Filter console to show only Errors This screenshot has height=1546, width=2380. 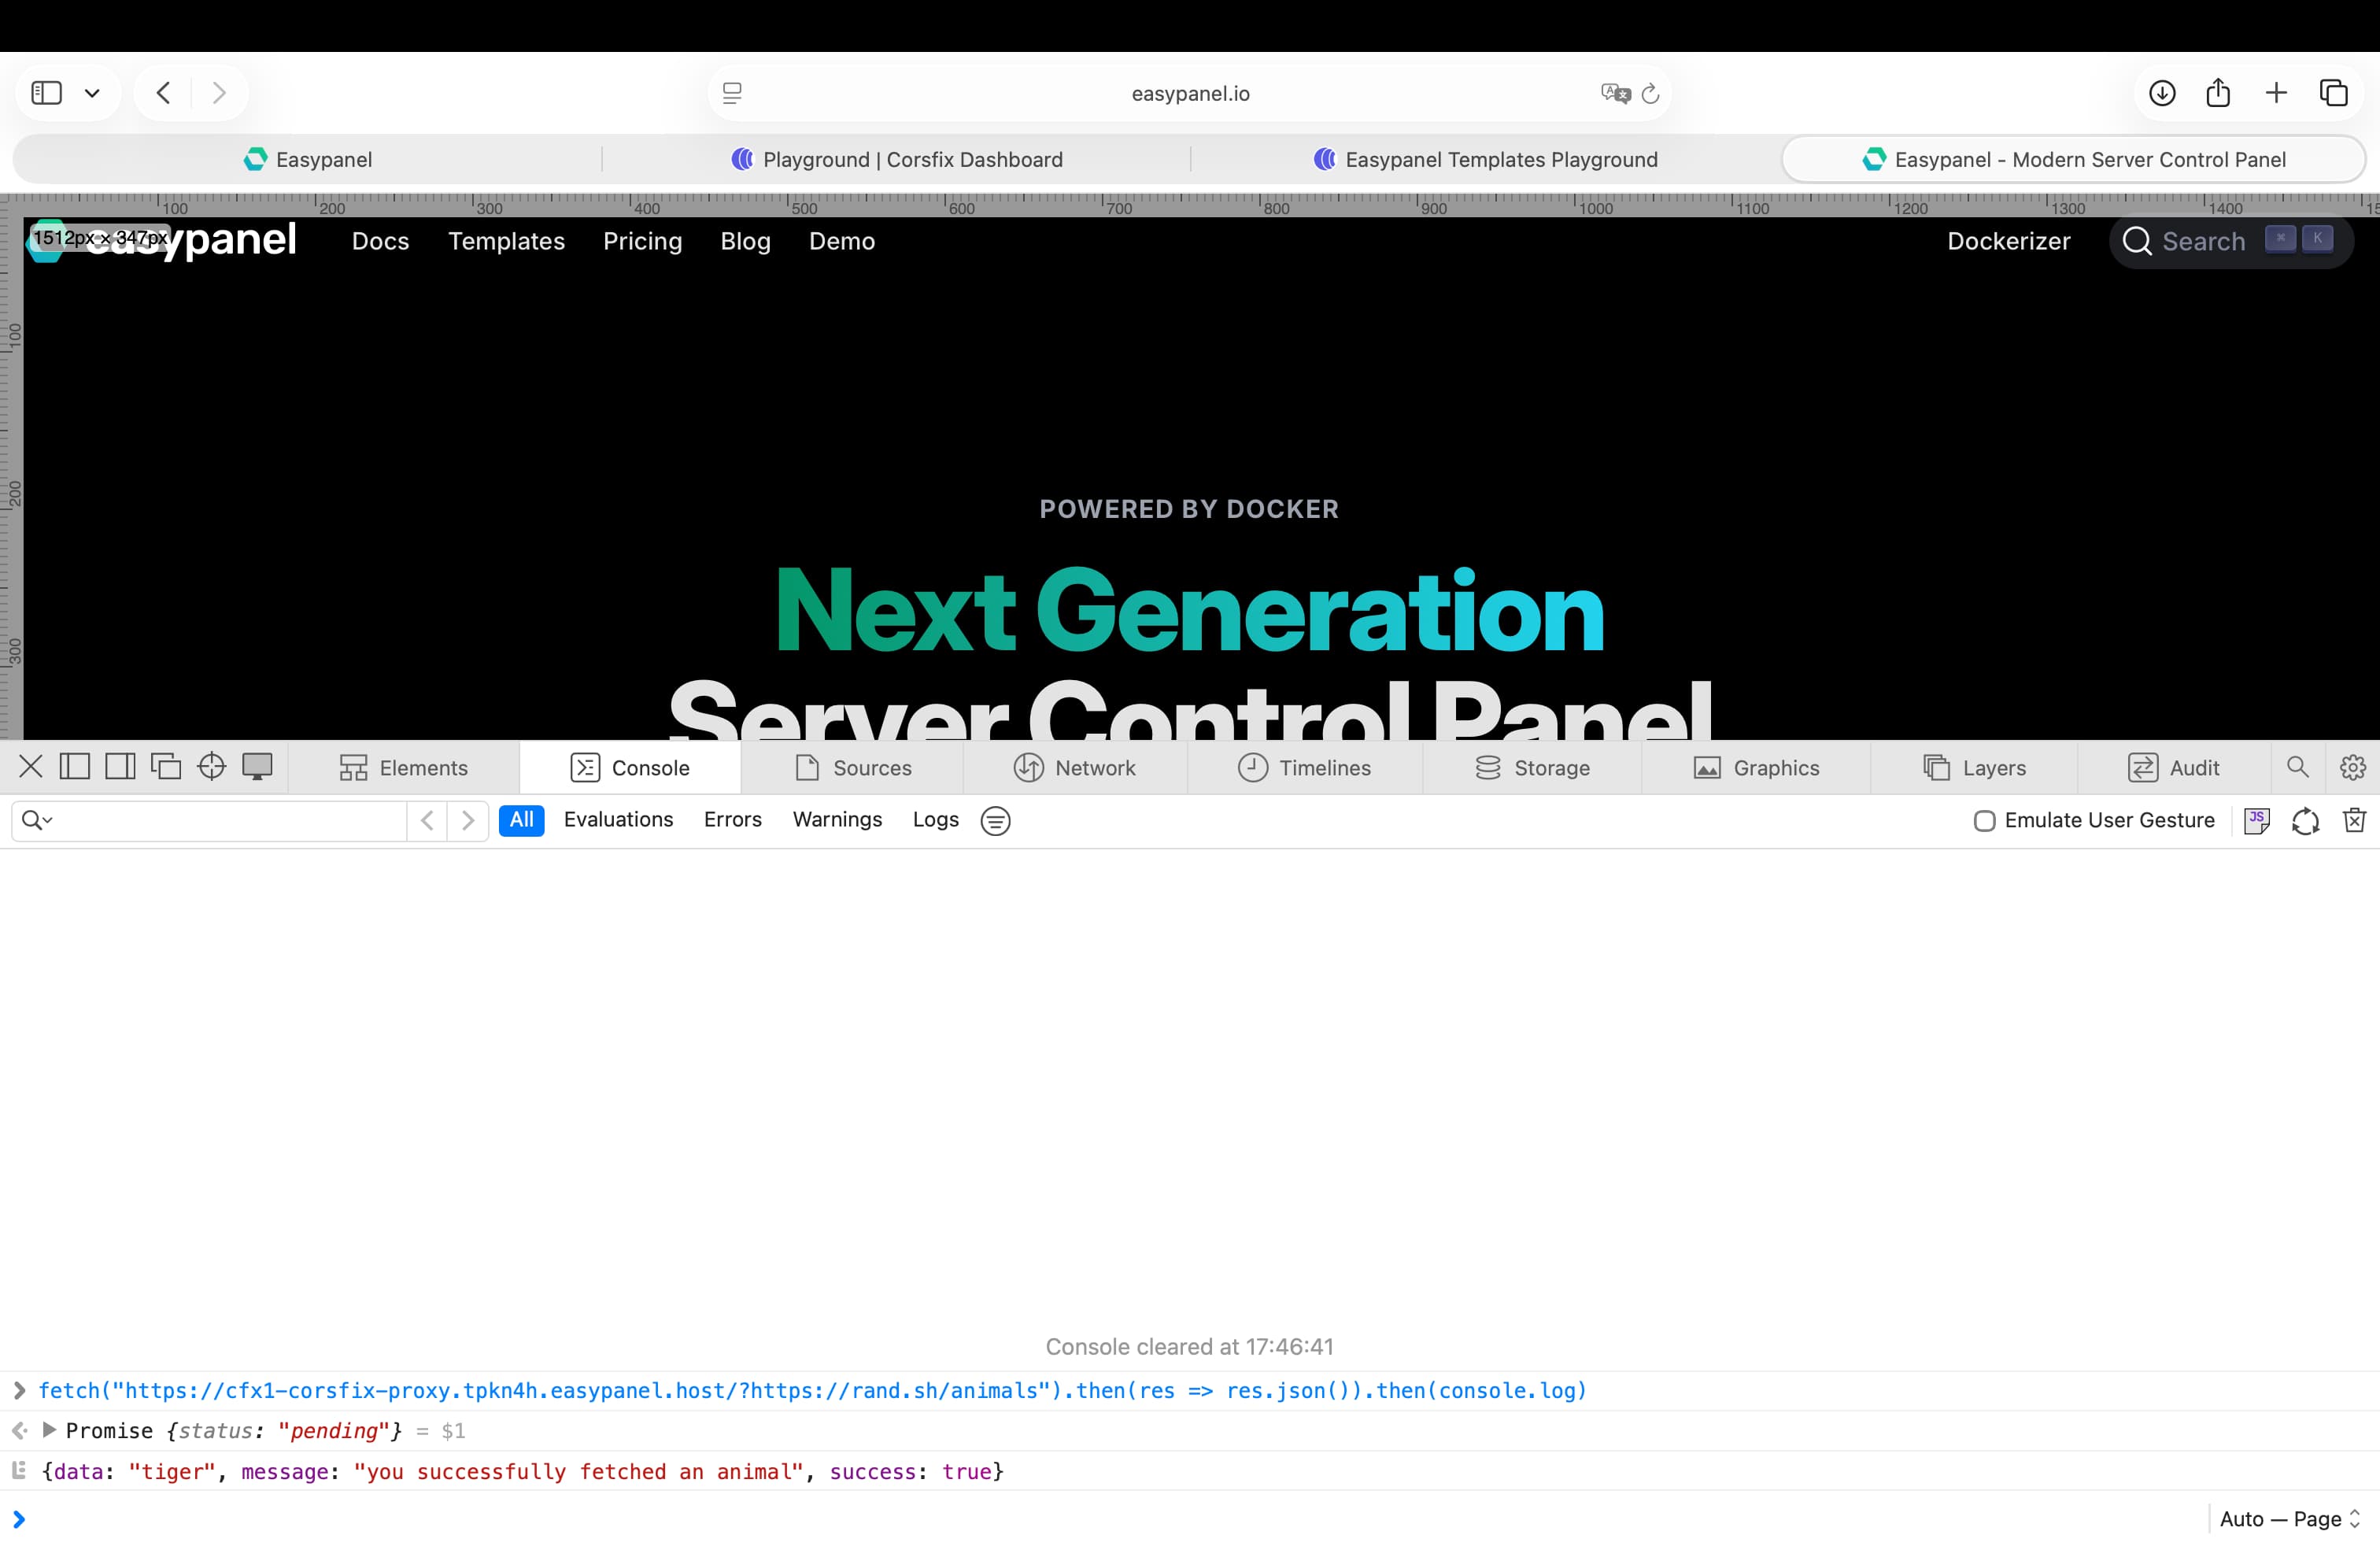click(x=733, y=820)
